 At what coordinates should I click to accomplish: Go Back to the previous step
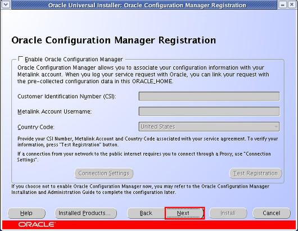pos(146,213)
